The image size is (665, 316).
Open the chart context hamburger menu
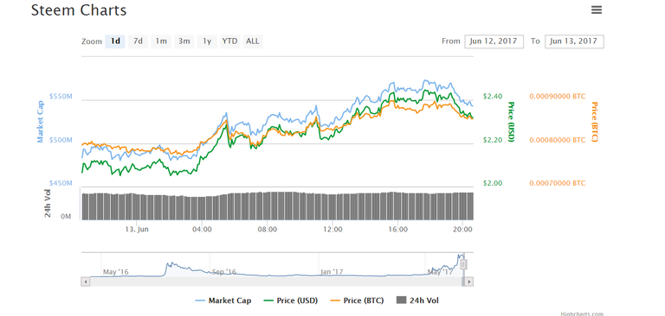(597, 10)
